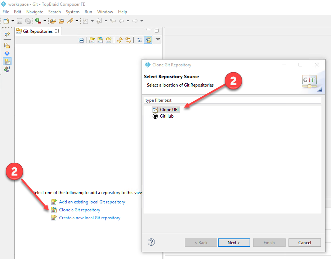Screen dimensions: 331x259
Task: Select GitHub in the source list
Action: (x=163, y=116)
